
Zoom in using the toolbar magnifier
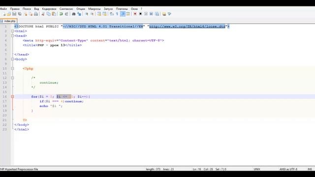pos(87,14)
